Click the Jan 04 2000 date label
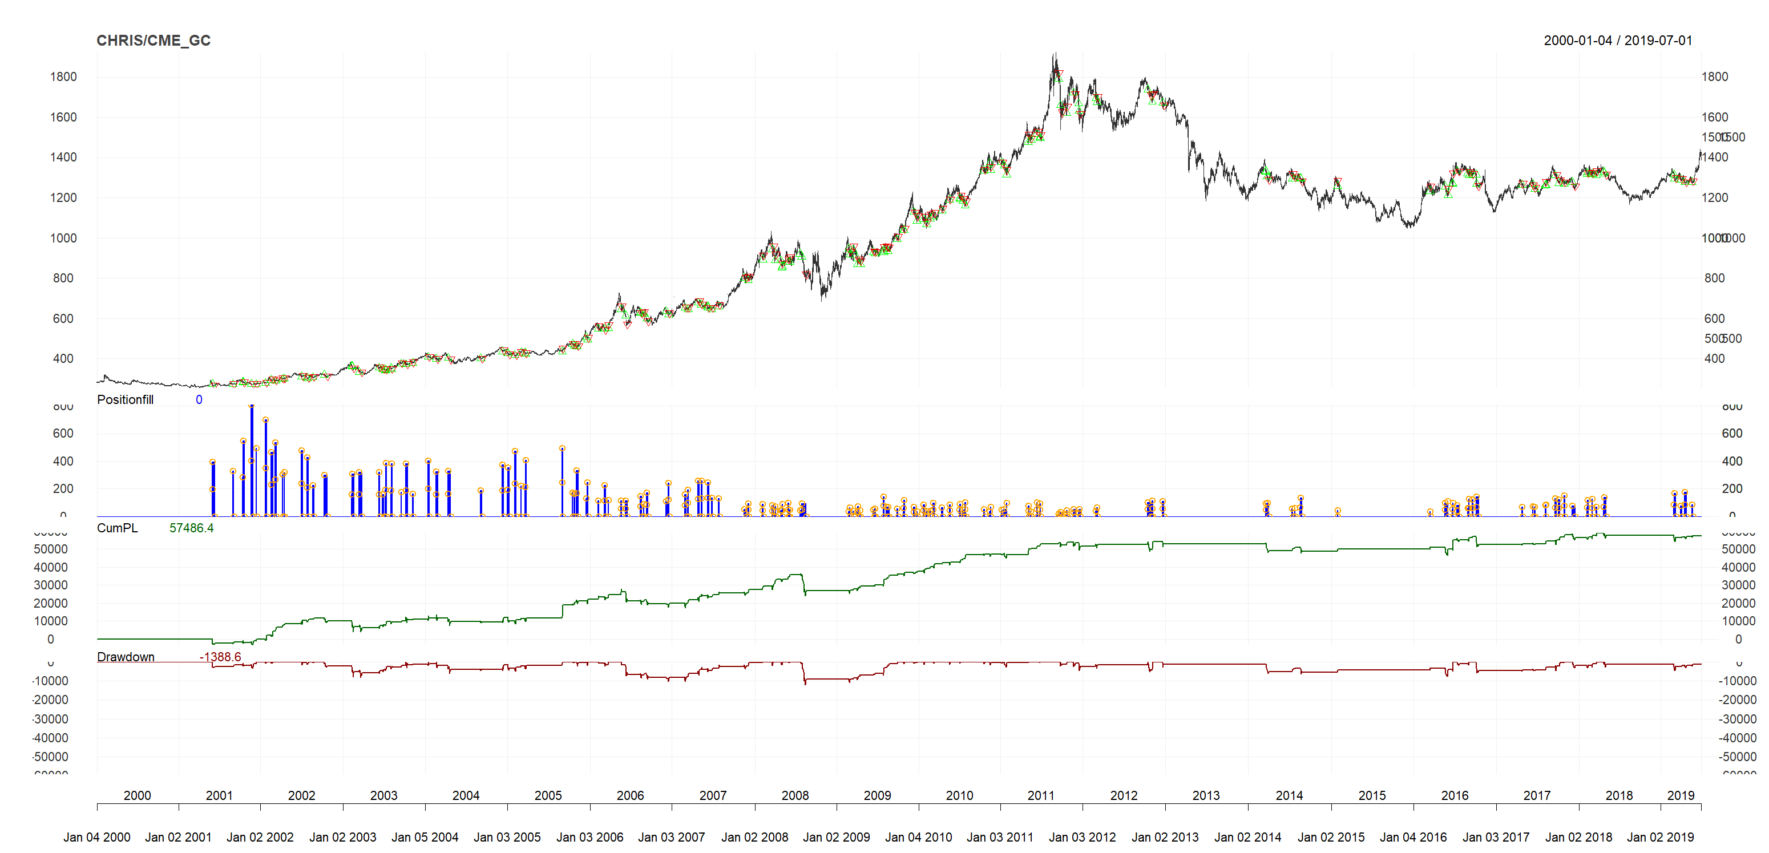Viewport: 1769px width, 853px height. pyautogui.click(x=97, y=837)
